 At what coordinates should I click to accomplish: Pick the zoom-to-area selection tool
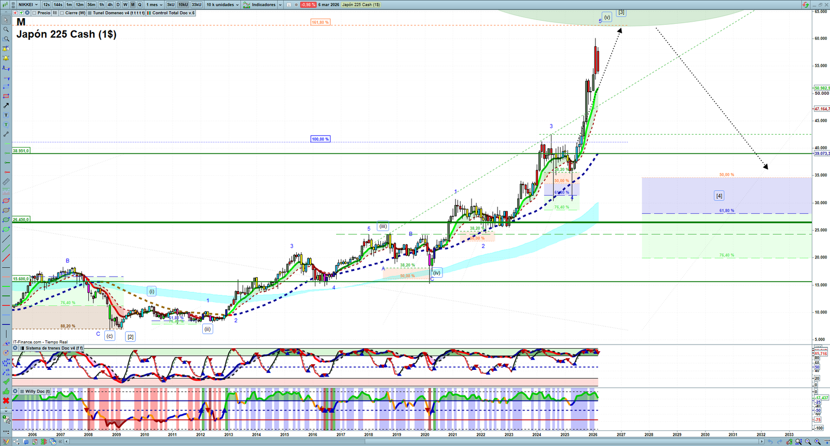click(x=6, y=39)
